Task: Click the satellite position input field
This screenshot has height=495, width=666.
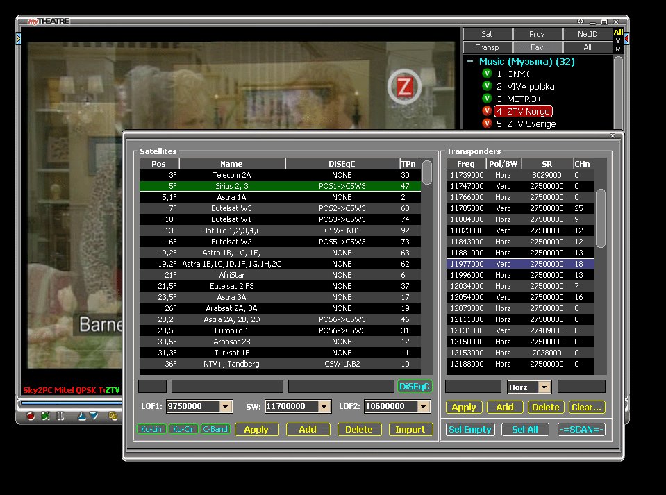Action: (153, 386)
